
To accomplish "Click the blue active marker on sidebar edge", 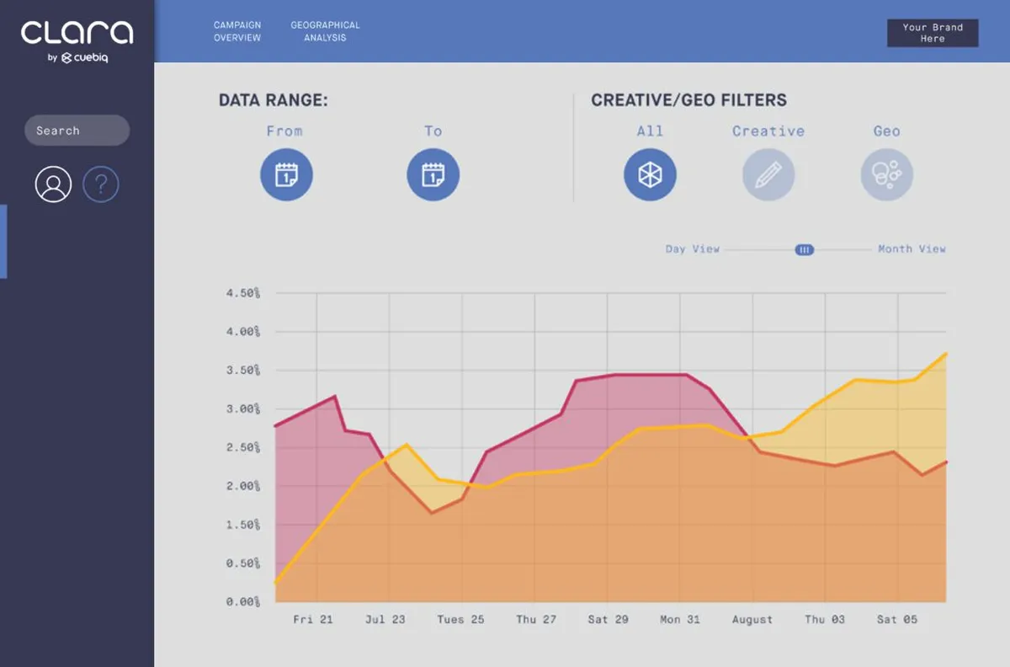I will pos(3,242).
